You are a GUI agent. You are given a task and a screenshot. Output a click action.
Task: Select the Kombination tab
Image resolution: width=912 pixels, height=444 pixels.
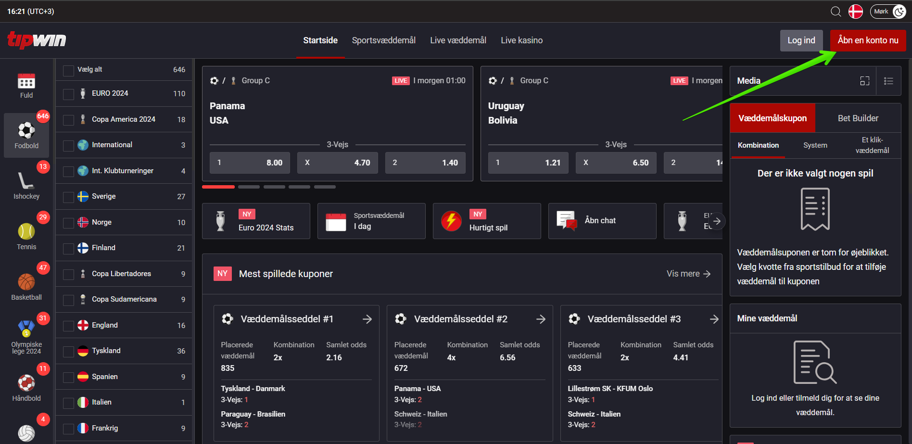tap(758, 145)
